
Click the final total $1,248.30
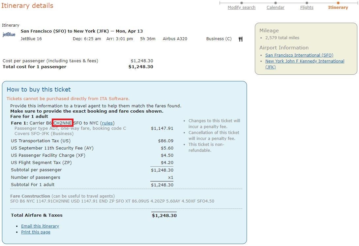click(x=164, y=215)
